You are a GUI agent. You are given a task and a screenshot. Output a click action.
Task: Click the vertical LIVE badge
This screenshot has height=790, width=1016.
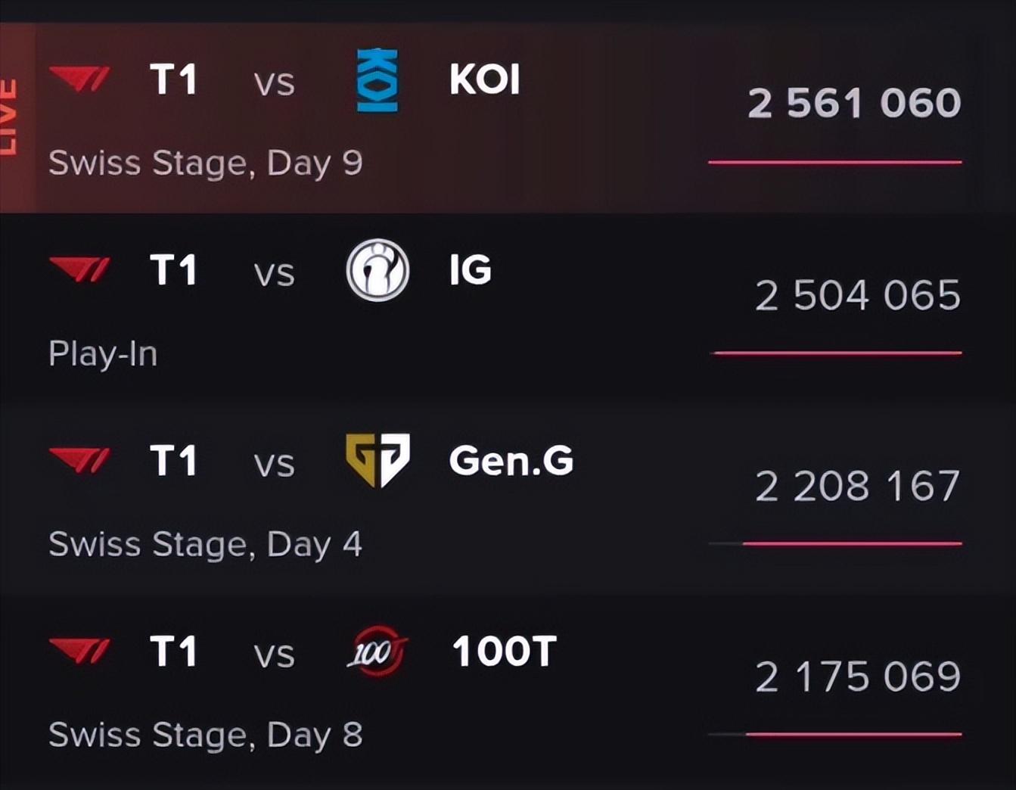point(9,117)
